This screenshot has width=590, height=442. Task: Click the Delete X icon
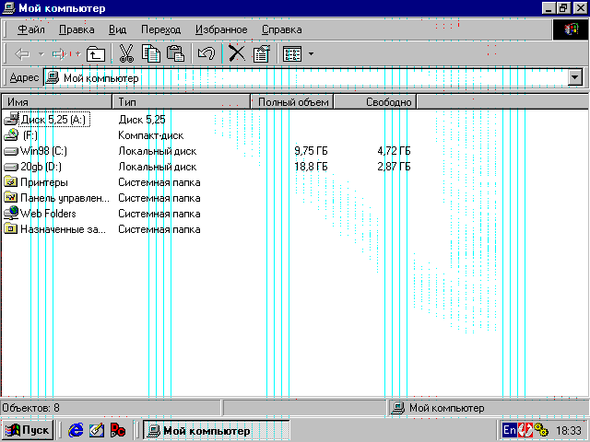237,53
